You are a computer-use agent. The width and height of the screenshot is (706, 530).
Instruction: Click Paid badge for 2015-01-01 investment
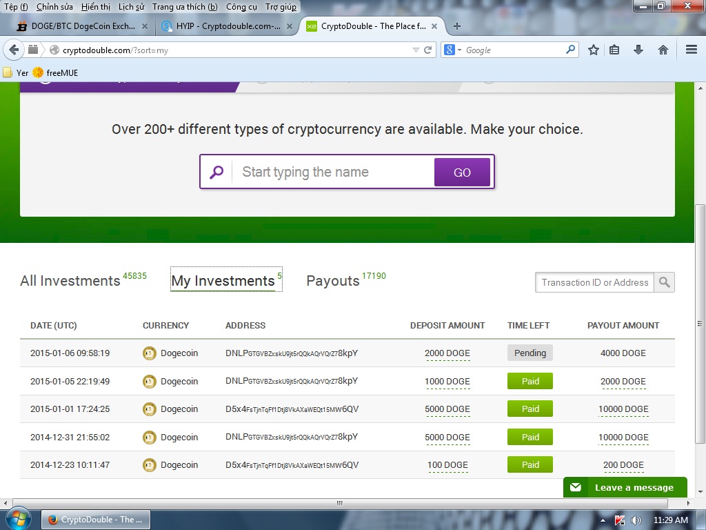click(530, 409)
